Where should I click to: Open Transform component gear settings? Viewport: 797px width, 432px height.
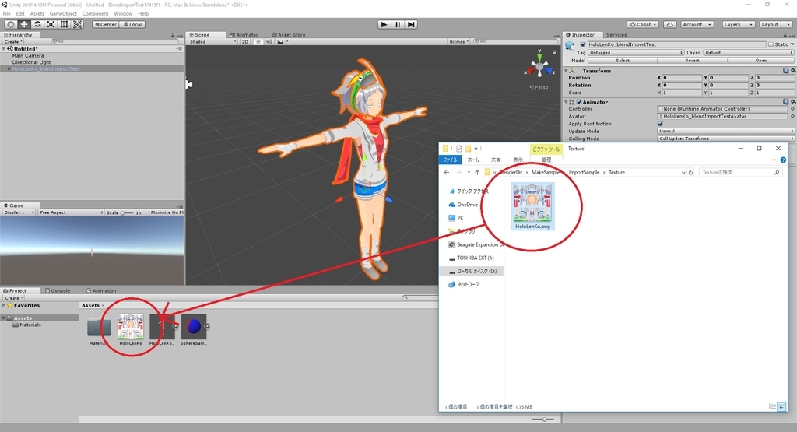click(x=793, y=71)
